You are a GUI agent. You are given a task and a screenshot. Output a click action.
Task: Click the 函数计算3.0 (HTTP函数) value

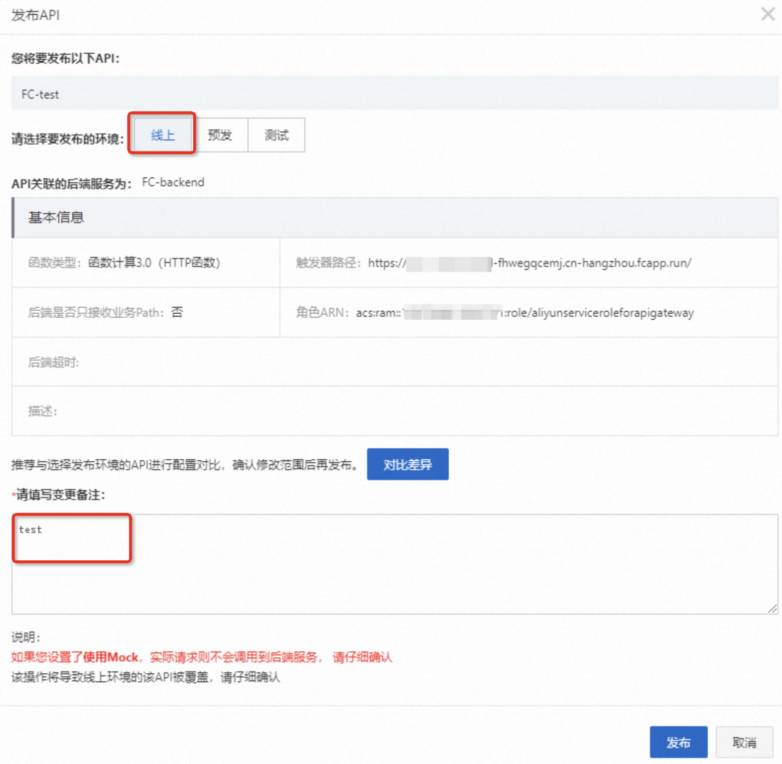click(x=154, y=262)
